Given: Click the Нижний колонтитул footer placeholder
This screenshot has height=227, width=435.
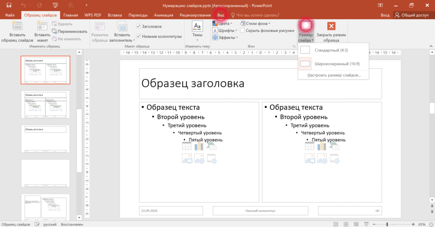Looking at the screenshot, I should point(260,210).
